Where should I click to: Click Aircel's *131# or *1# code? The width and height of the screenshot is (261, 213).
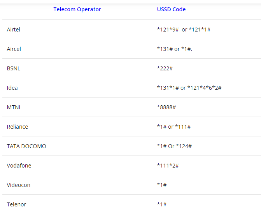pyautogui.click(x=174, y=49)
